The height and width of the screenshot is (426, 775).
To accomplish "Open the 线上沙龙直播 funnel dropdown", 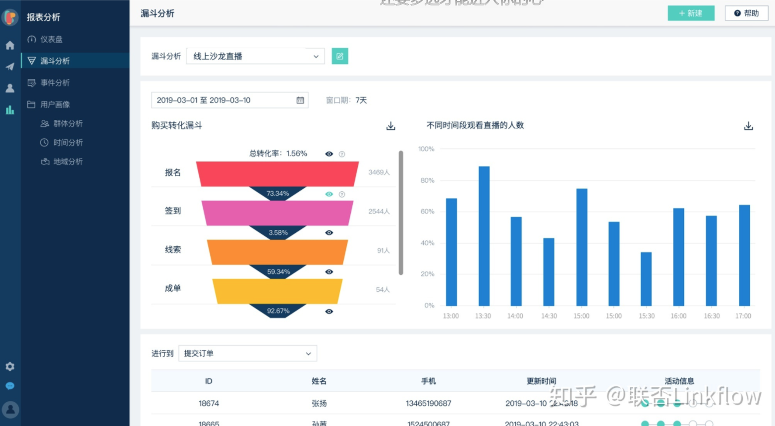I will tap(256, 56).
